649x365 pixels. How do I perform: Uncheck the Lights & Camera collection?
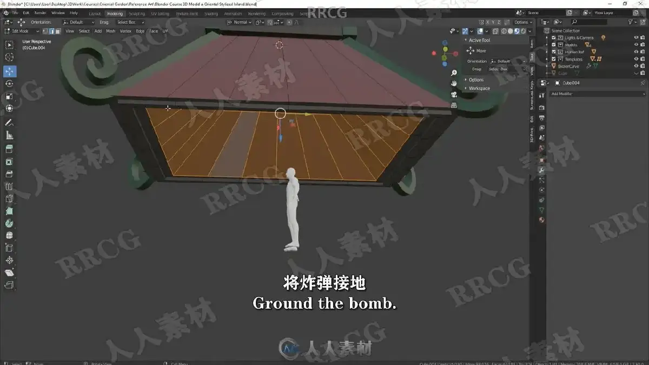pos(554,38)
